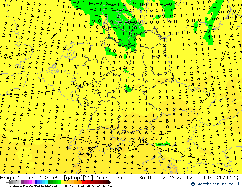Click the 126 height contour label
The width and height of the screenshot is (242, 187).
pos(7,57)
